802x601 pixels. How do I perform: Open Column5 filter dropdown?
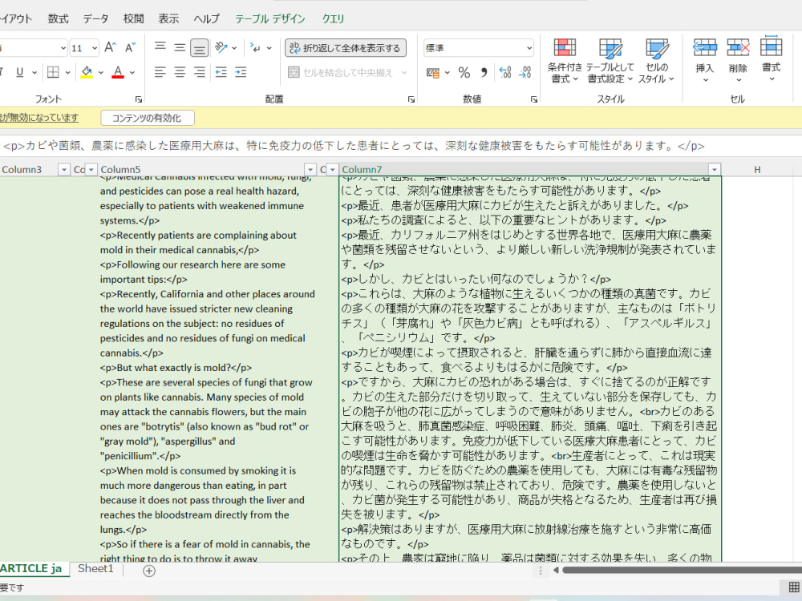point(310,170)
